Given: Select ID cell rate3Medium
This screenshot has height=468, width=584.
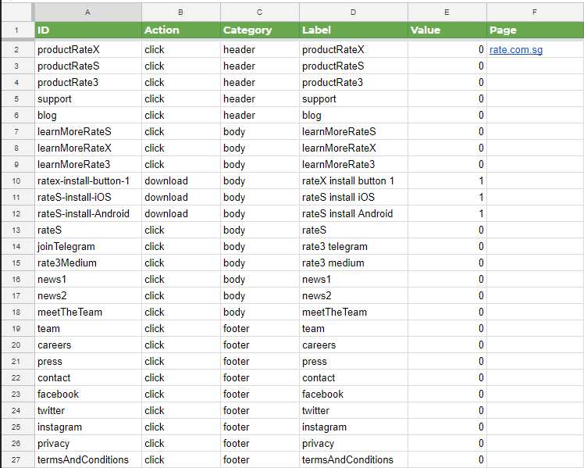Looking at the screenshot, I should [88, 263].
